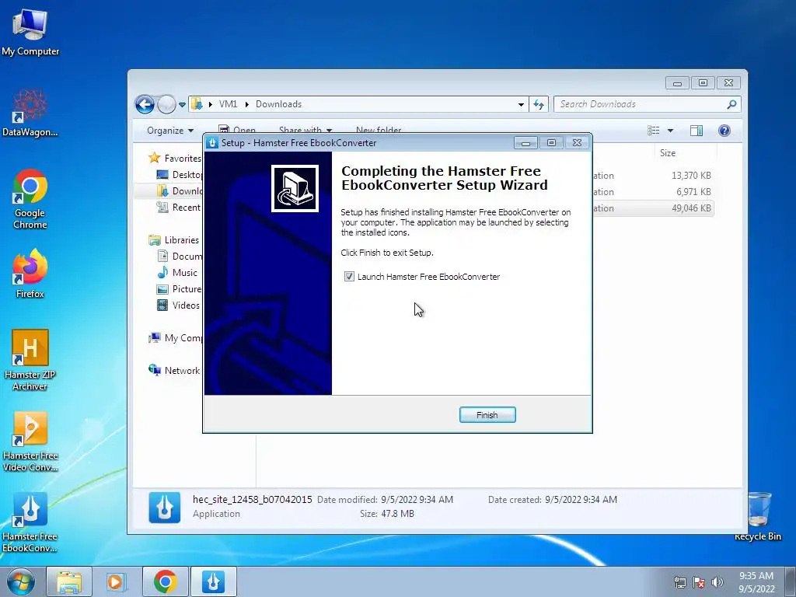Select My Computer in navigation pane

(x=176, y=338)
